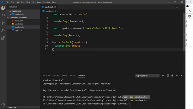The height and width of the screenshot is (109, 193).
Task: Open the Edit menu
Action: (12, 2)
